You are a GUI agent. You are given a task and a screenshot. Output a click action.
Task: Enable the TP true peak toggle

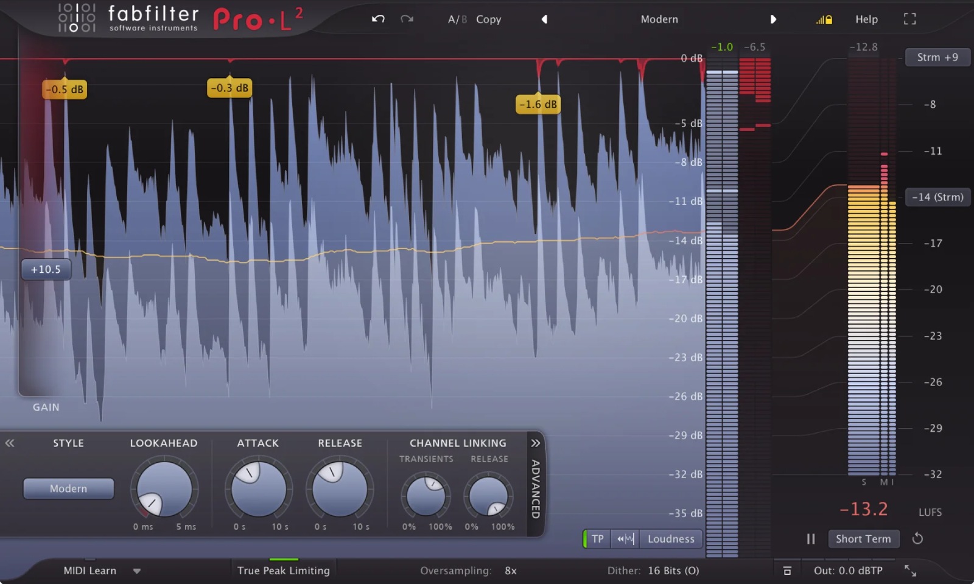click(x=597, y=538)
